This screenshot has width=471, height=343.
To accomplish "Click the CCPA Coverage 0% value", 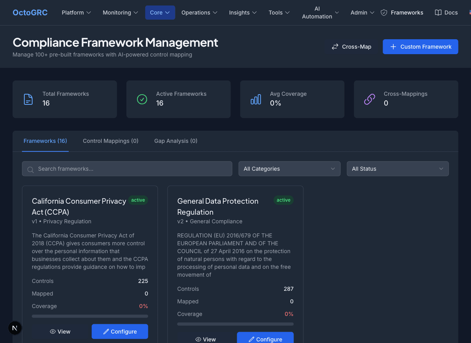I will (x=143, y=306).
